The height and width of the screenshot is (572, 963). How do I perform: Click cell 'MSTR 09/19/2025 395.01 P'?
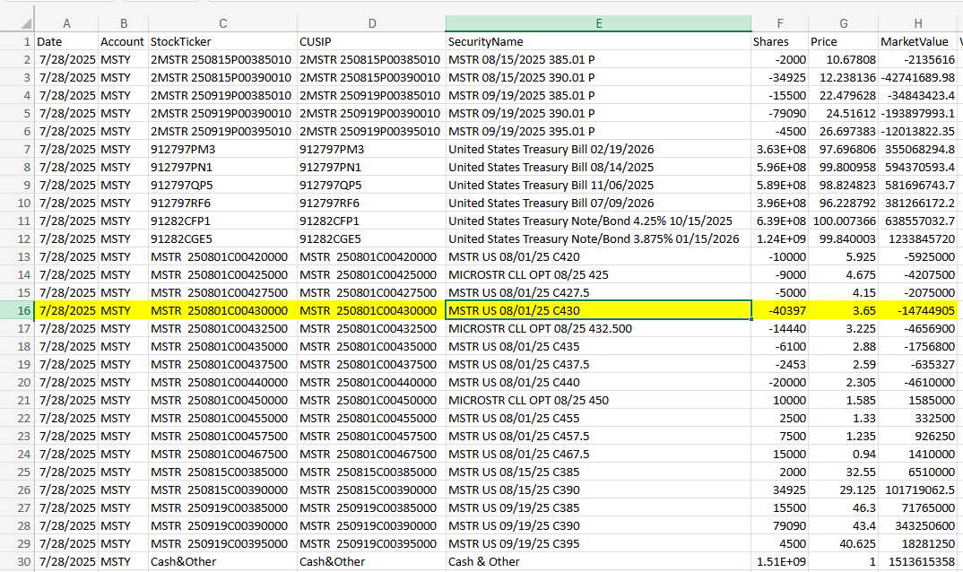click(x=599, y=131)
